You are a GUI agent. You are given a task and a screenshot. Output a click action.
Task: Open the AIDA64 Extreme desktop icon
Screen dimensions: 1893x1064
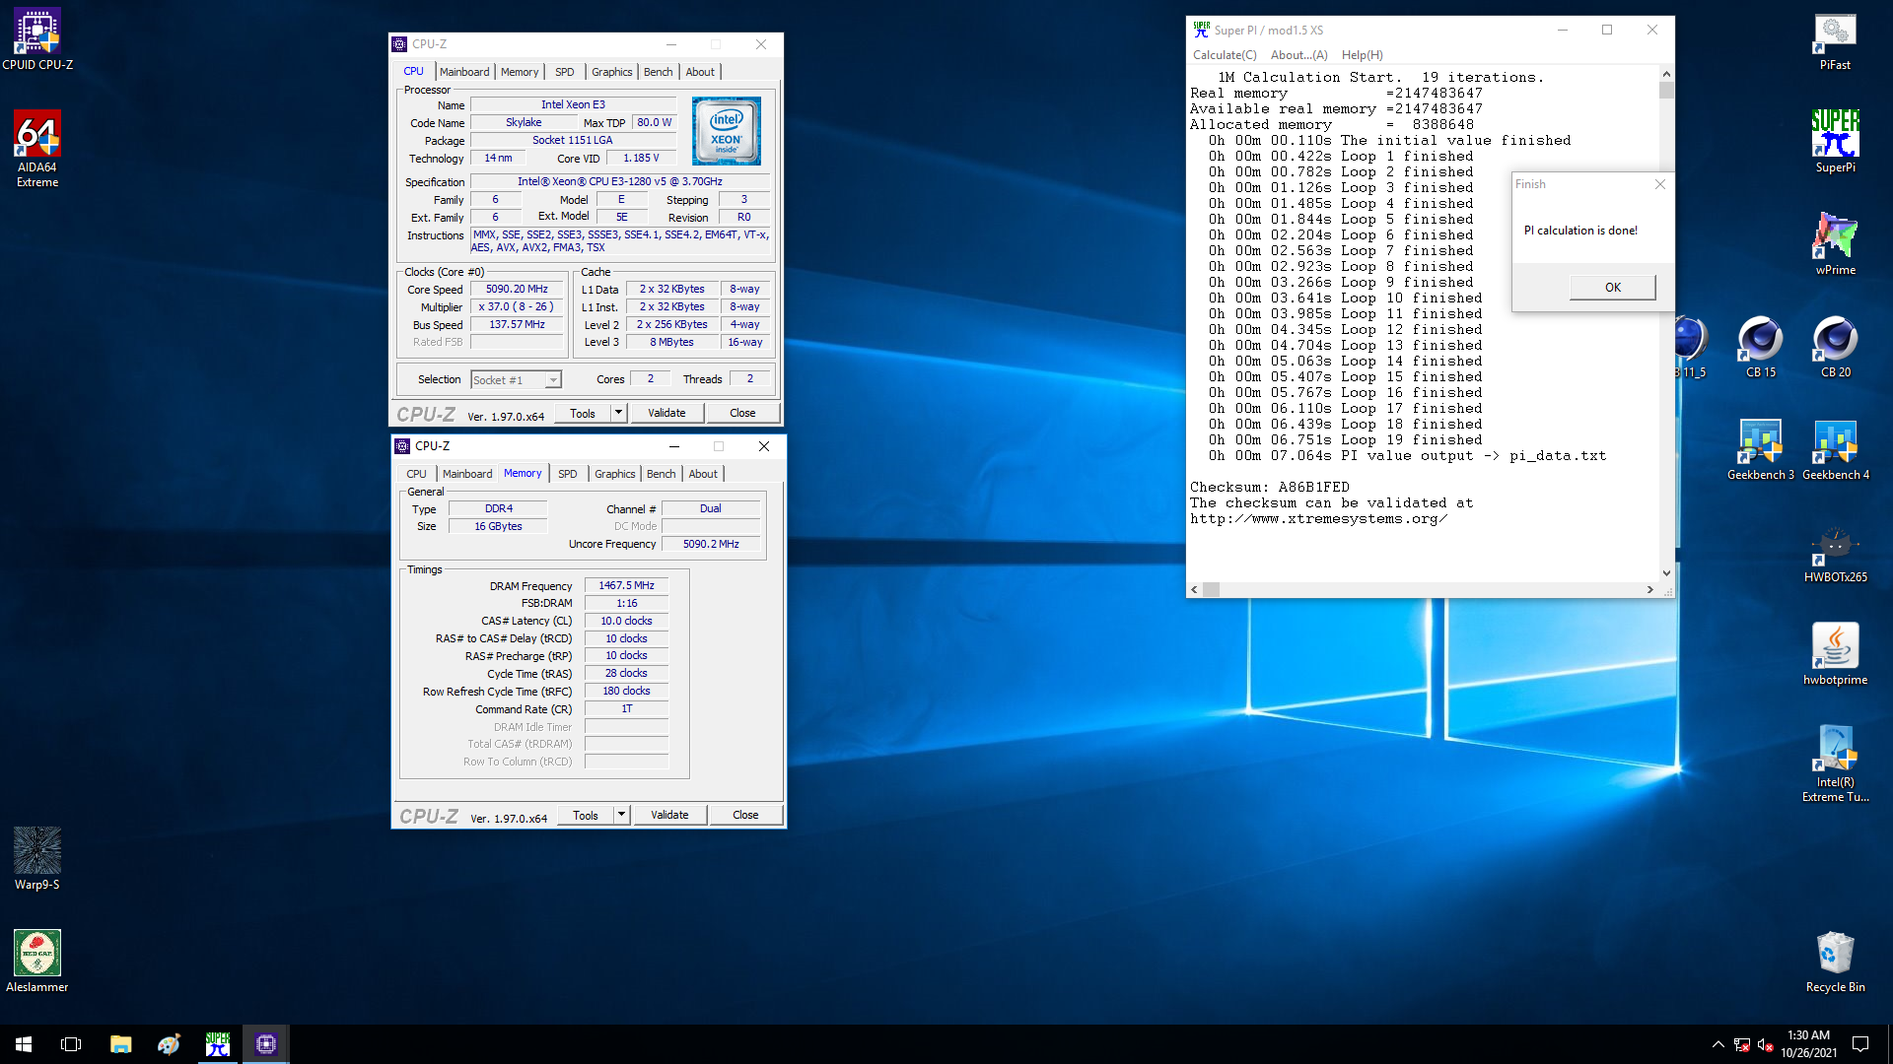37,148
